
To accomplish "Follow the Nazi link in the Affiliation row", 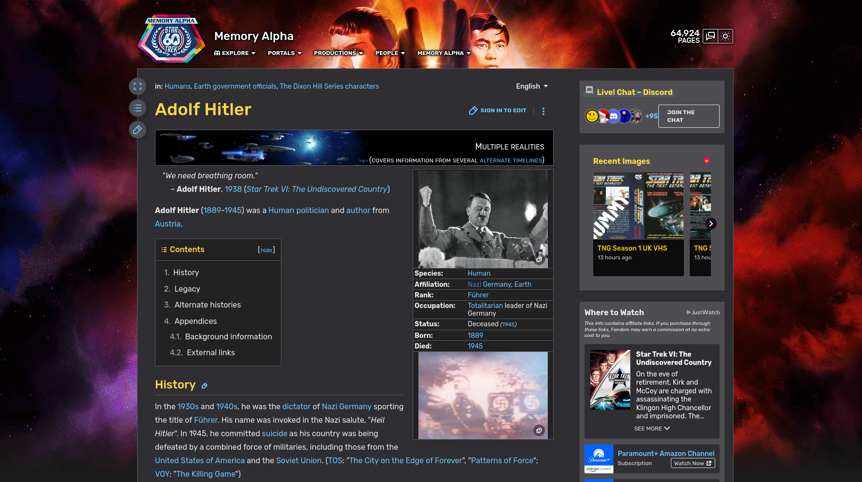I will coord(474,284).
